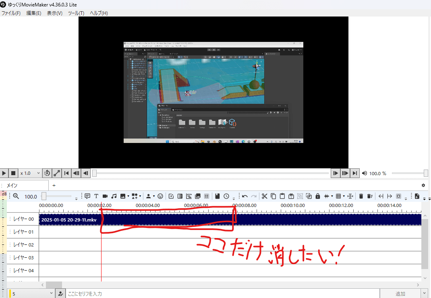Click the add video item camera icon

pyautogui.click(x=105, y=196)
